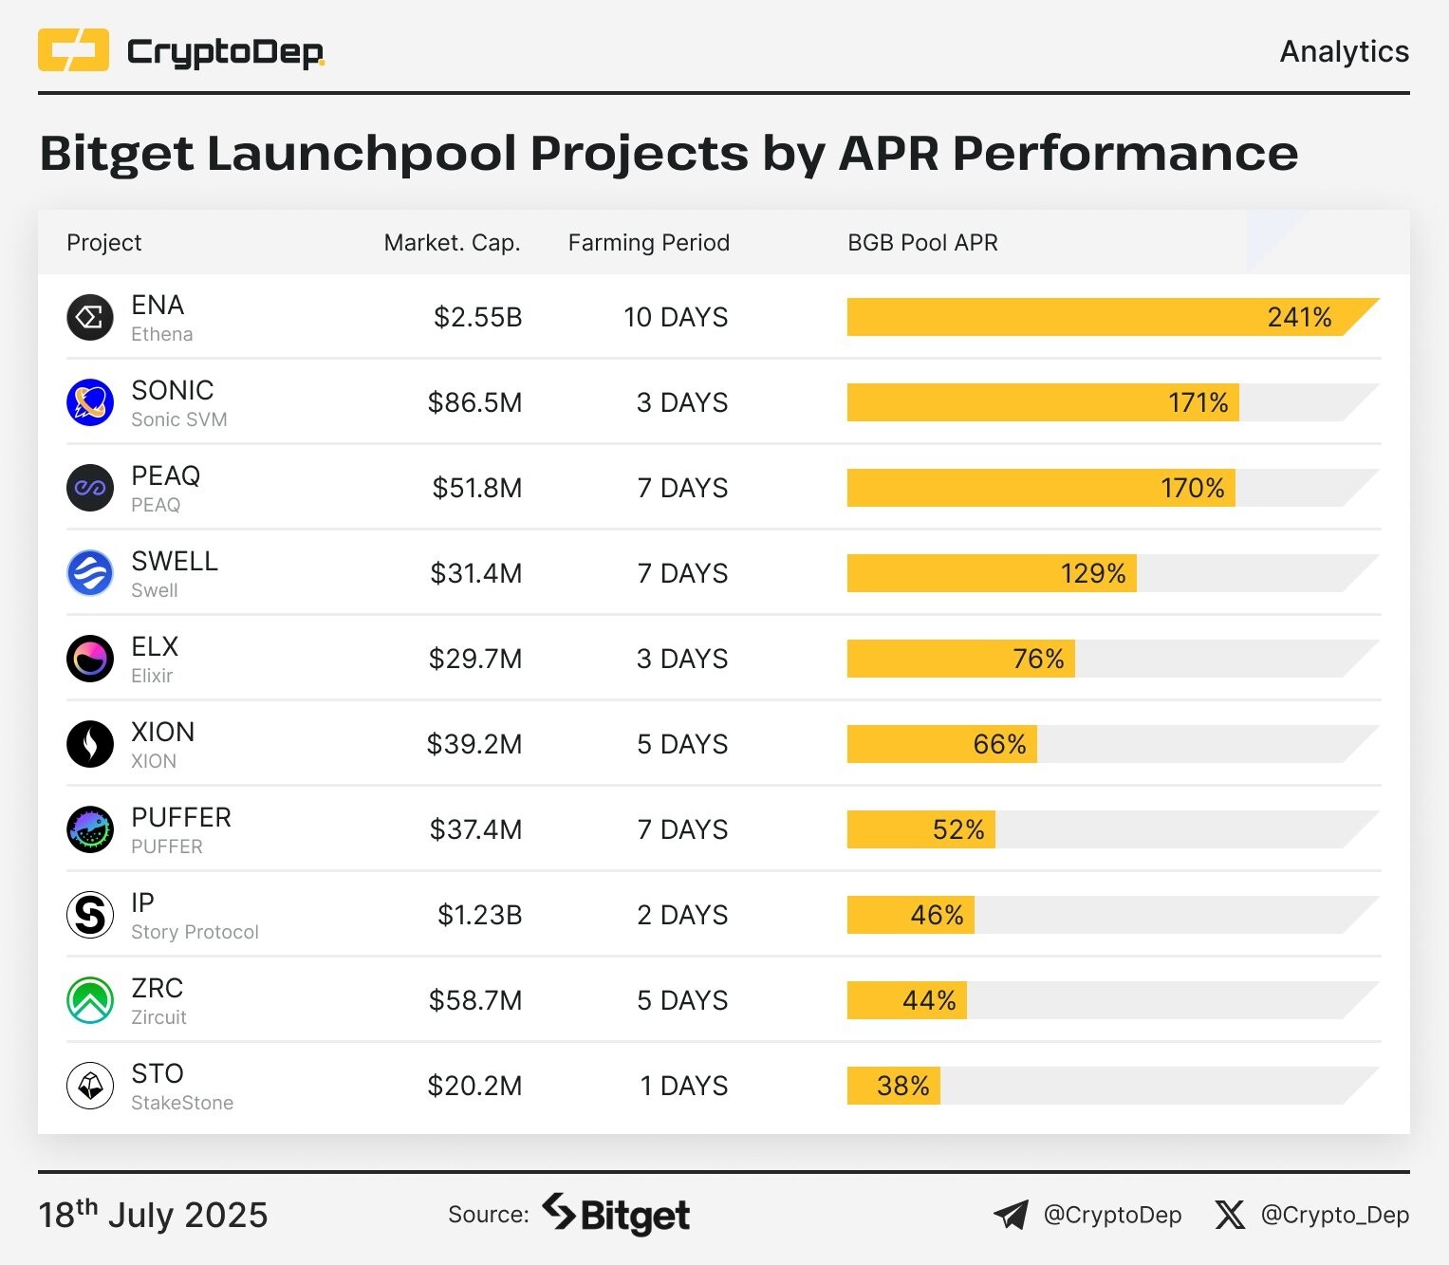Click the XION project icon

click(90, 744)
